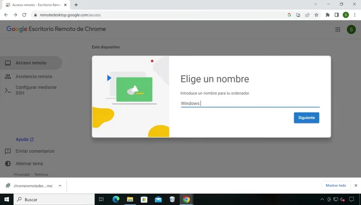
Task: Open the Chrome extensions puzzle menu
Action: (327, 15)
